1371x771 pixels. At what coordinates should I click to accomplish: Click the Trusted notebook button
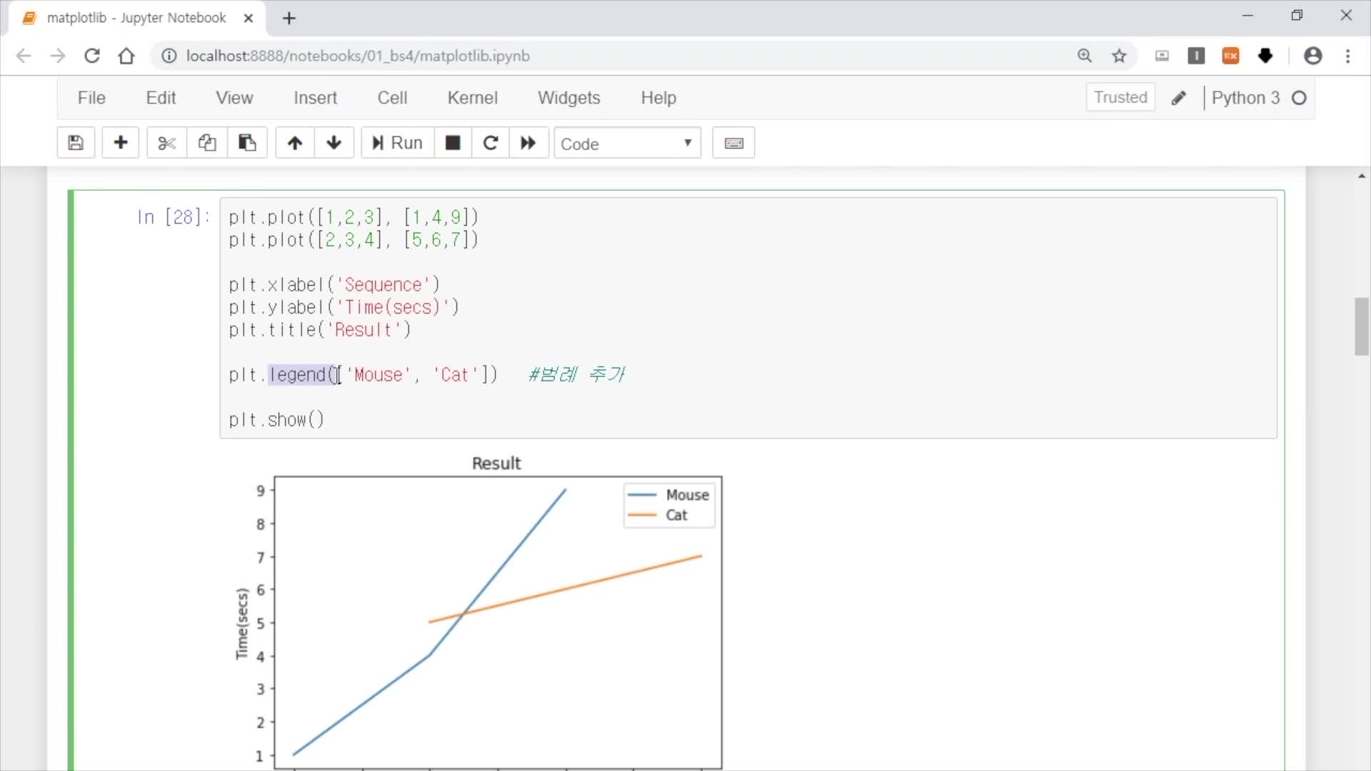[x=1120, y=97]
